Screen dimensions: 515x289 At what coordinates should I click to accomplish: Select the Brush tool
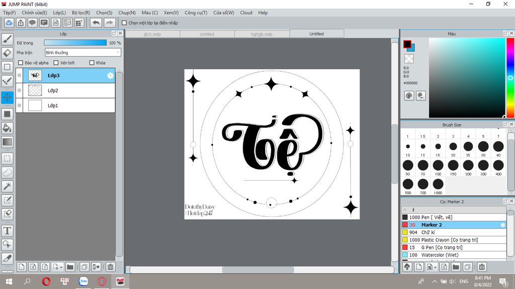click(x=7, y=39)
